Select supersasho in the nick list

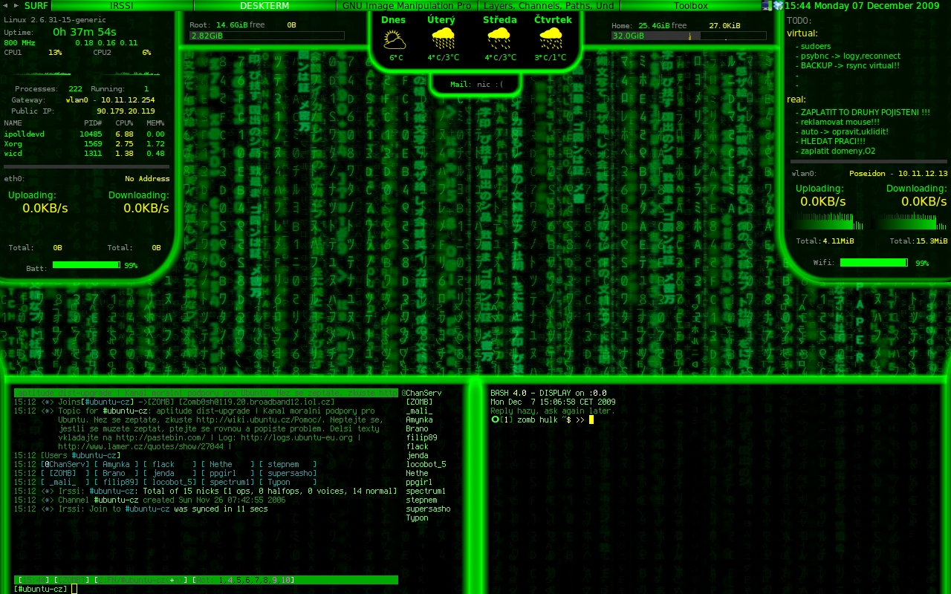(x=428, y=509)
